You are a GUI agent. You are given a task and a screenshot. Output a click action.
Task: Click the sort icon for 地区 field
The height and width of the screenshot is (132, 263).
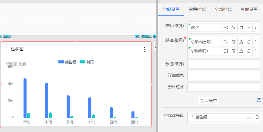coord(226,27)
